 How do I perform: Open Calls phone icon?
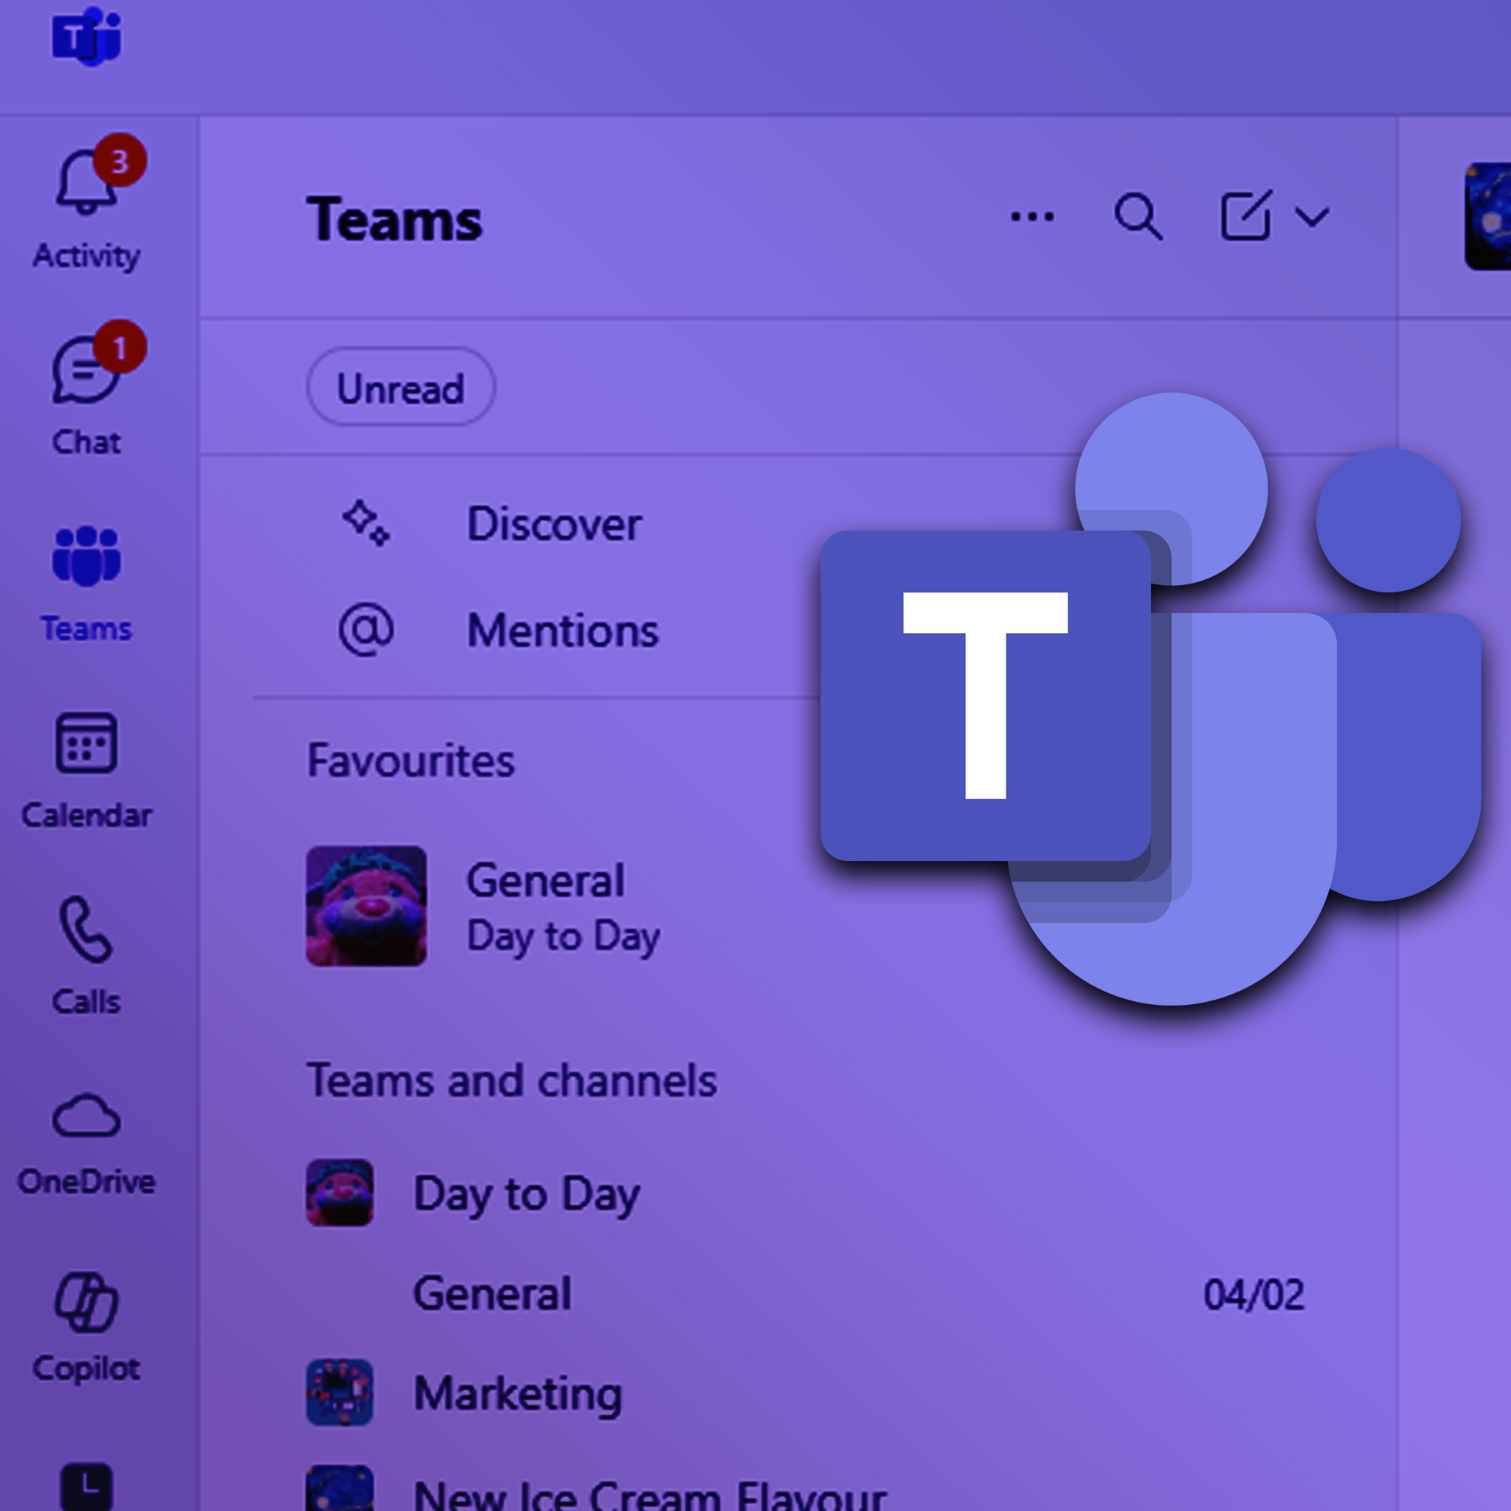pos(86,929)
